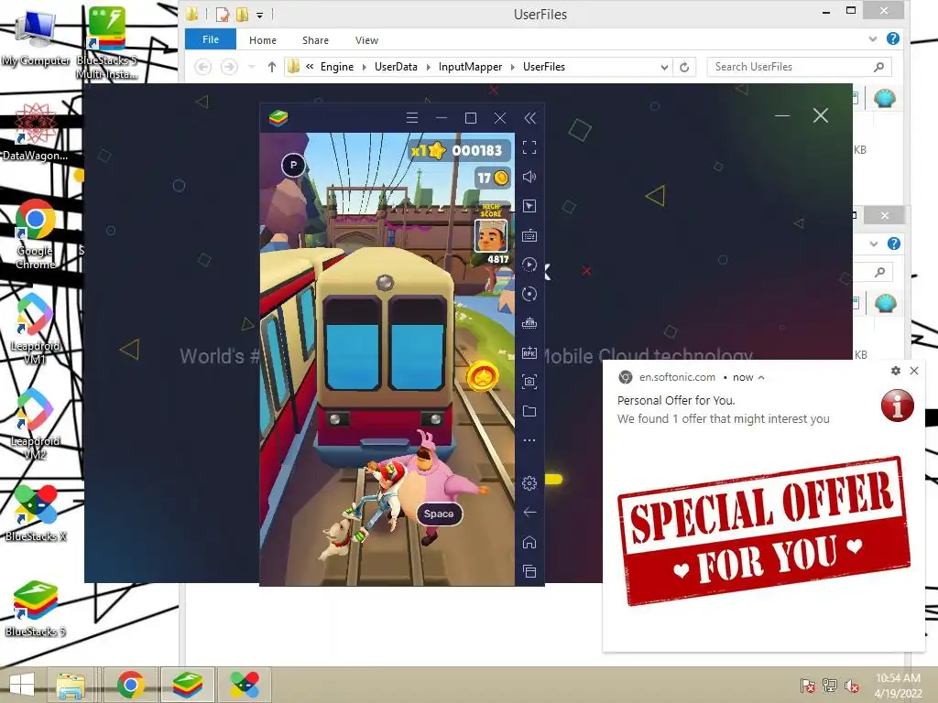Open recent apps icon in BlueStacks sidebar
This screenshot has width=938, height=703.
click(x=529, y=571)
